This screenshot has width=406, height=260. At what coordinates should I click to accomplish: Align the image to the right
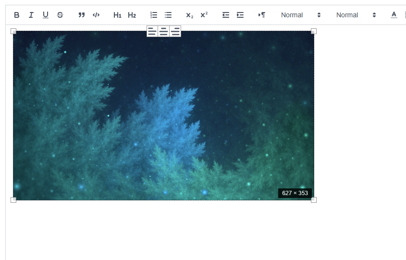pos(175,31)
